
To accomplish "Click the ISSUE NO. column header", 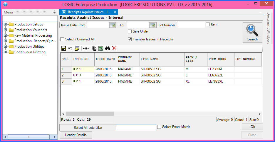I will pos(83,59).
